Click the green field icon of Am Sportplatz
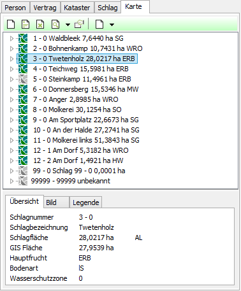Viewport: 241px width, 291px height. pos(23,120)
